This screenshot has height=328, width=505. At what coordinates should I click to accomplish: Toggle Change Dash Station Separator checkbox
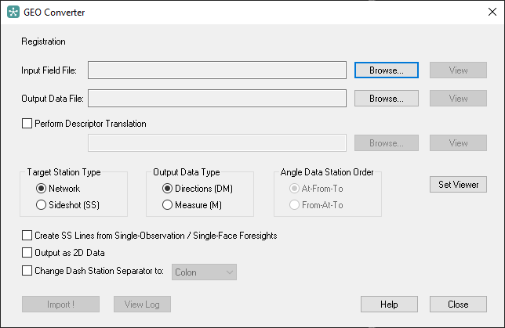coord(27,271)
